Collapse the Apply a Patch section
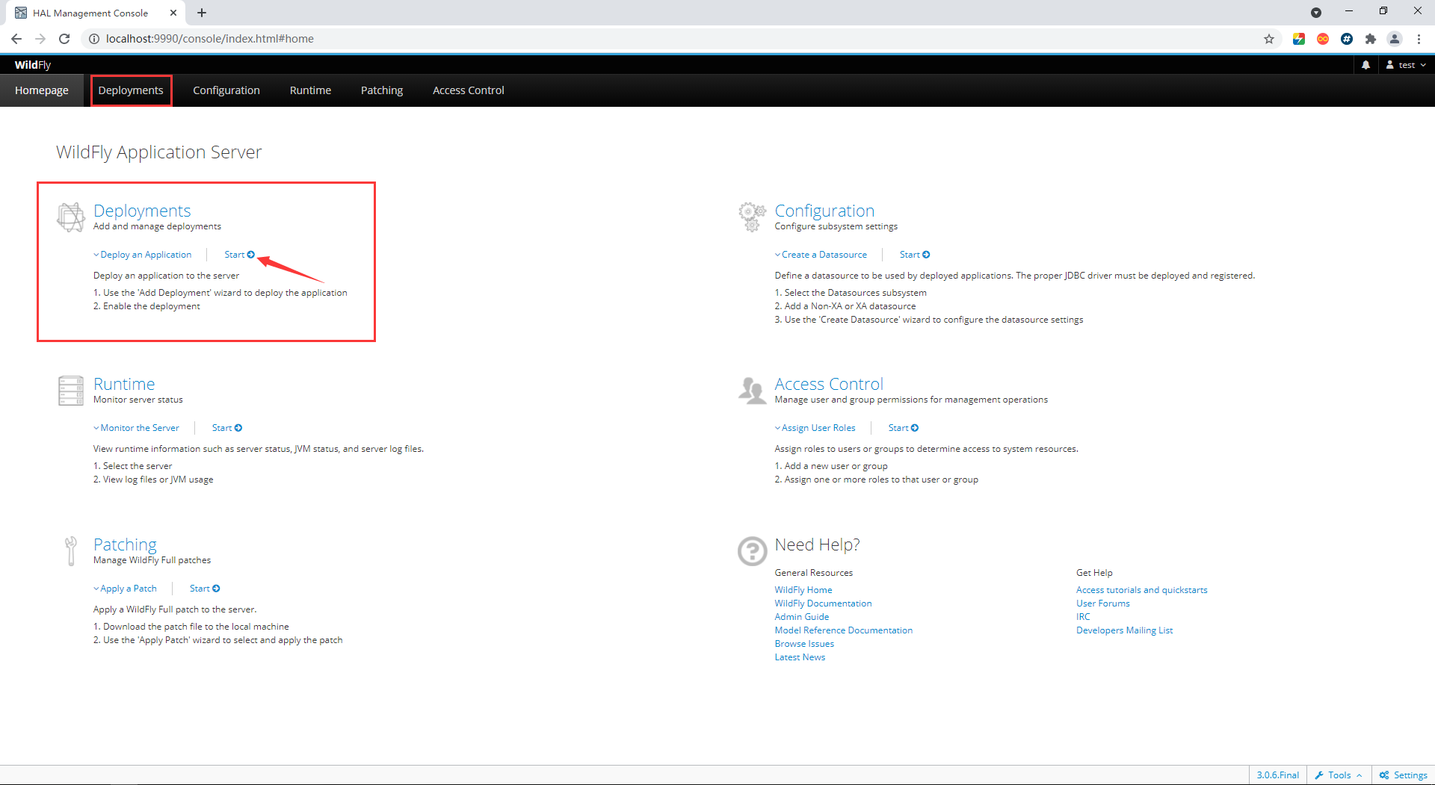Image resolution: width=1435 pixels, height=785 pixels. click(x=125, y=589)
